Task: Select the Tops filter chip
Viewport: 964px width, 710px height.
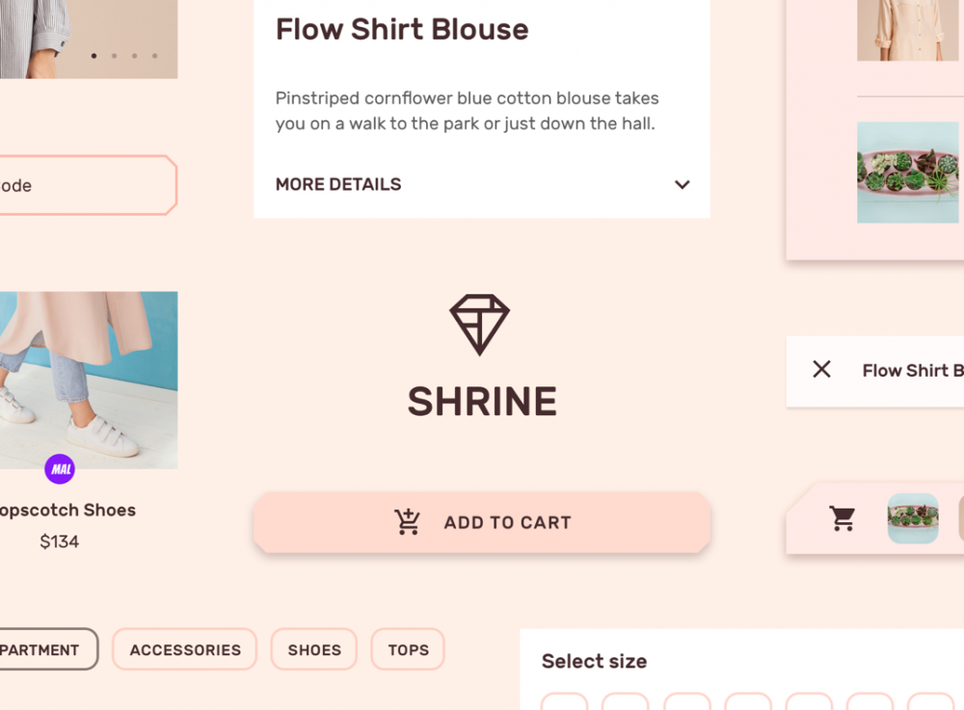Action: 408,649
